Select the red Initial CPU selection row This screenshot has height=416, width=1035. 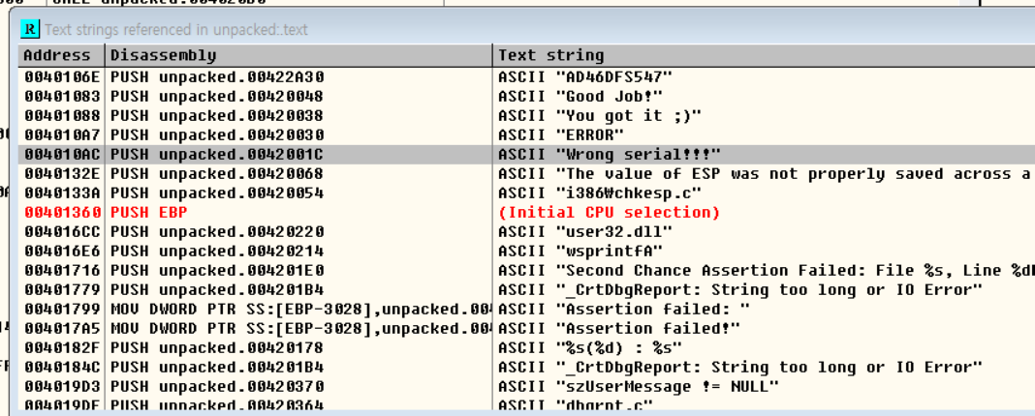pyautogui.click(x=609, y=213)
